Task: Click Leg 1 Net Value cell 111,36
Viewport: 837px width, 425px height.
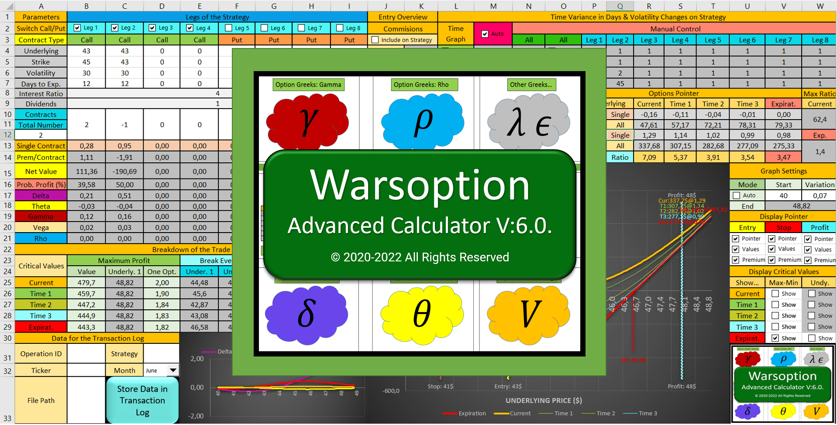Action: [86, 171]
